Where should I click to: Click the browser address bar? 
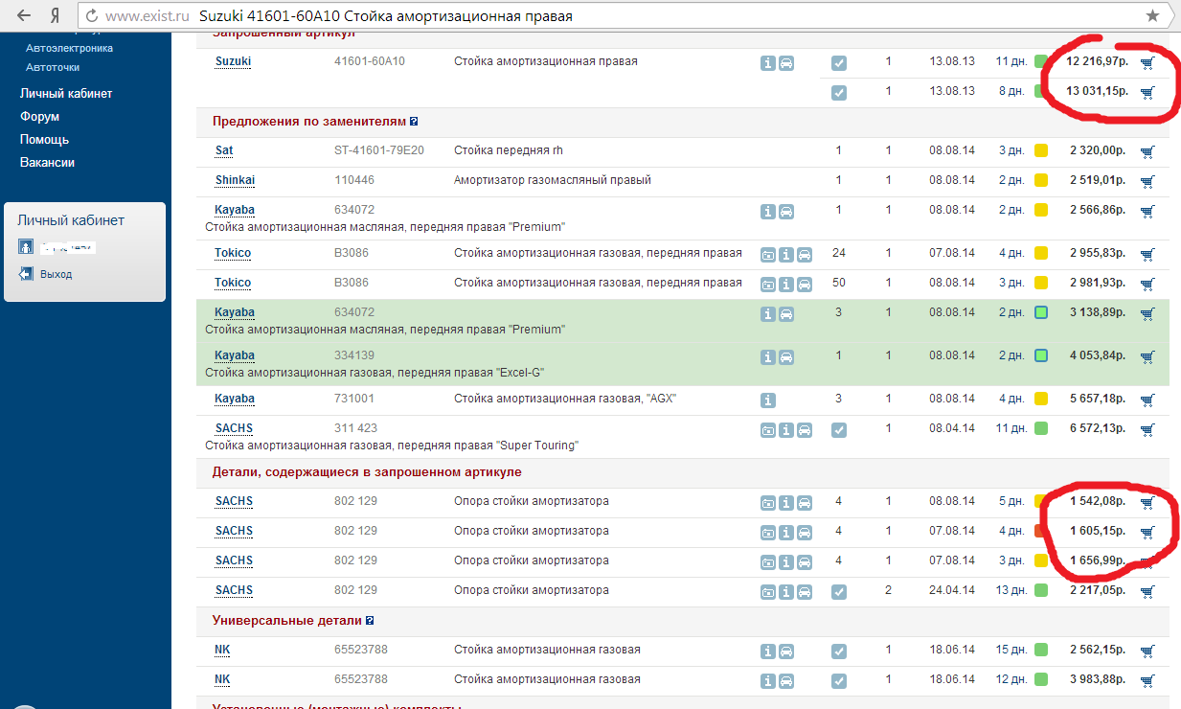coord(625,16)
